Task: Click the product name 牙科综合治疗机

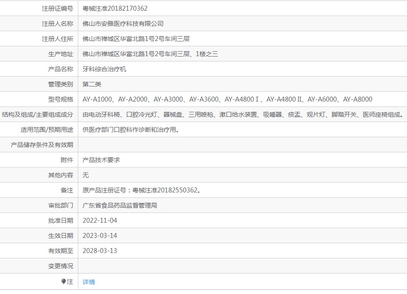Action: pyautogui.click(x=105, y=69)
